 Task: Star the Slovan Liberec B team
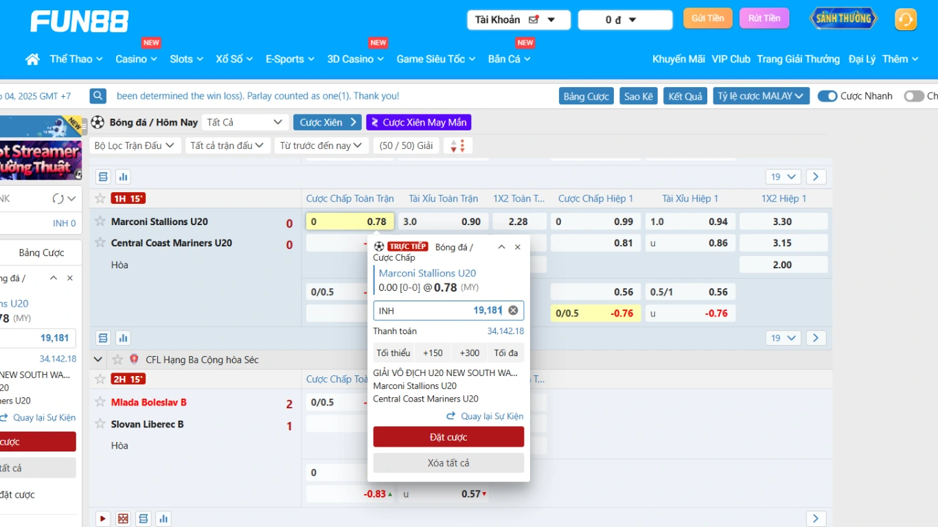click(101, 424)
